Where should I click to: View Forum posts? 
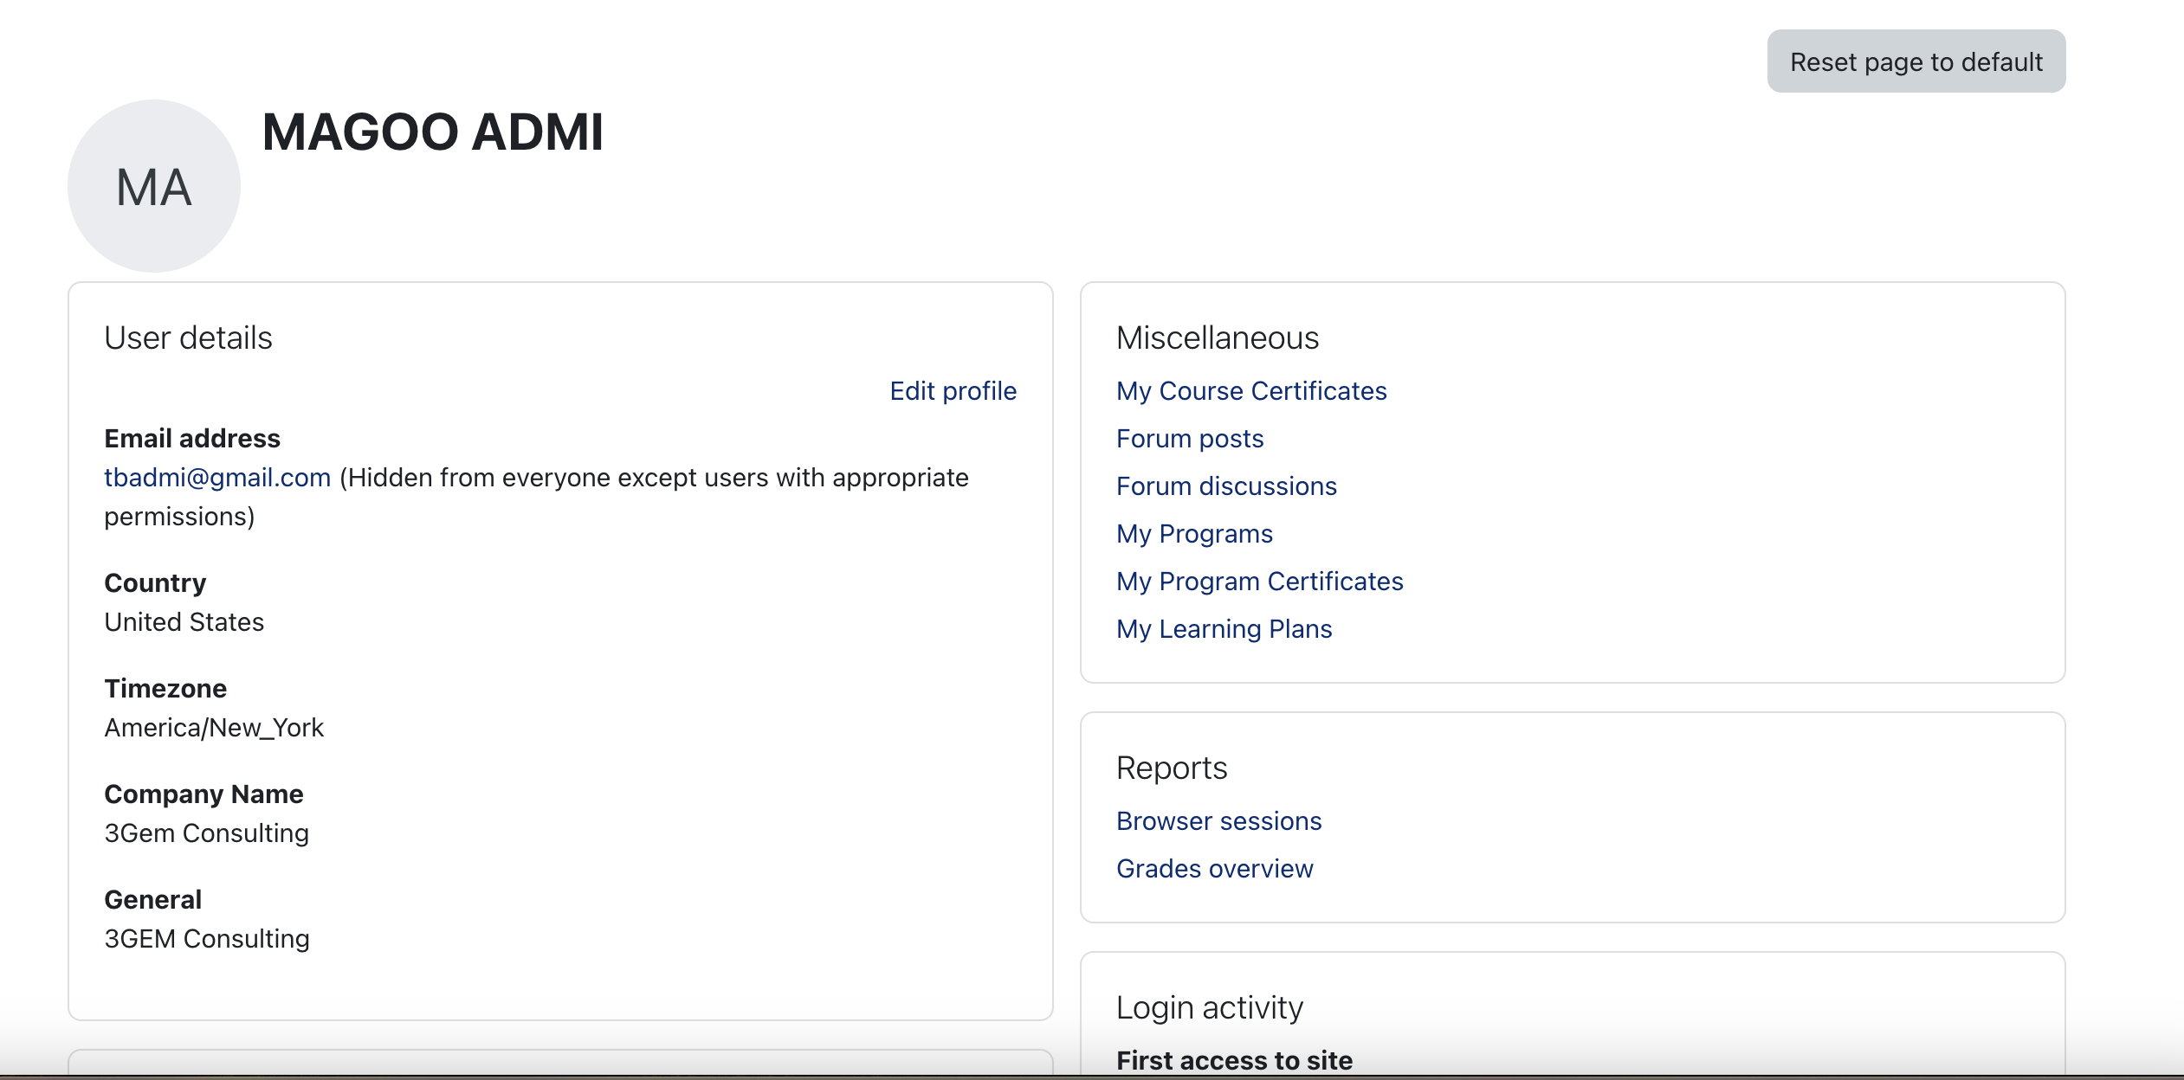click(x=1189, y=439)
